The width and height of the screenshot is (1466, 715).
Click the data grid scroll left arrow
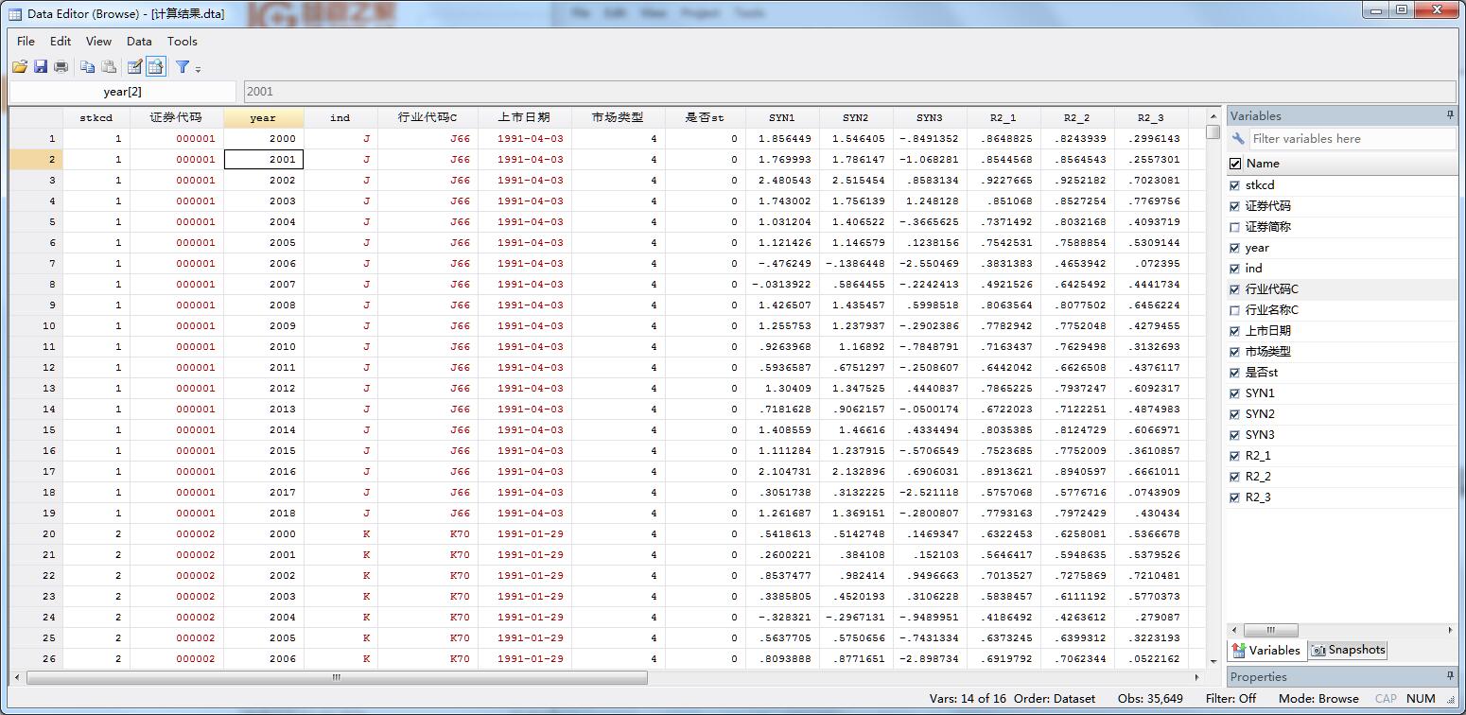tap(16, 677)
